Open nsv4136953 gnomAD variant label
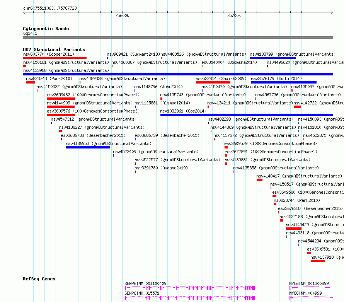 pyautogui.click(x=109, y=143)
